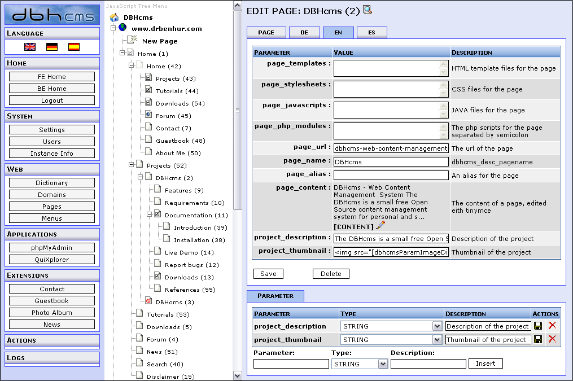Expand the Actions sidebar section
The image size is (573, 381).
pyautogui.click(x=53, y=340)
